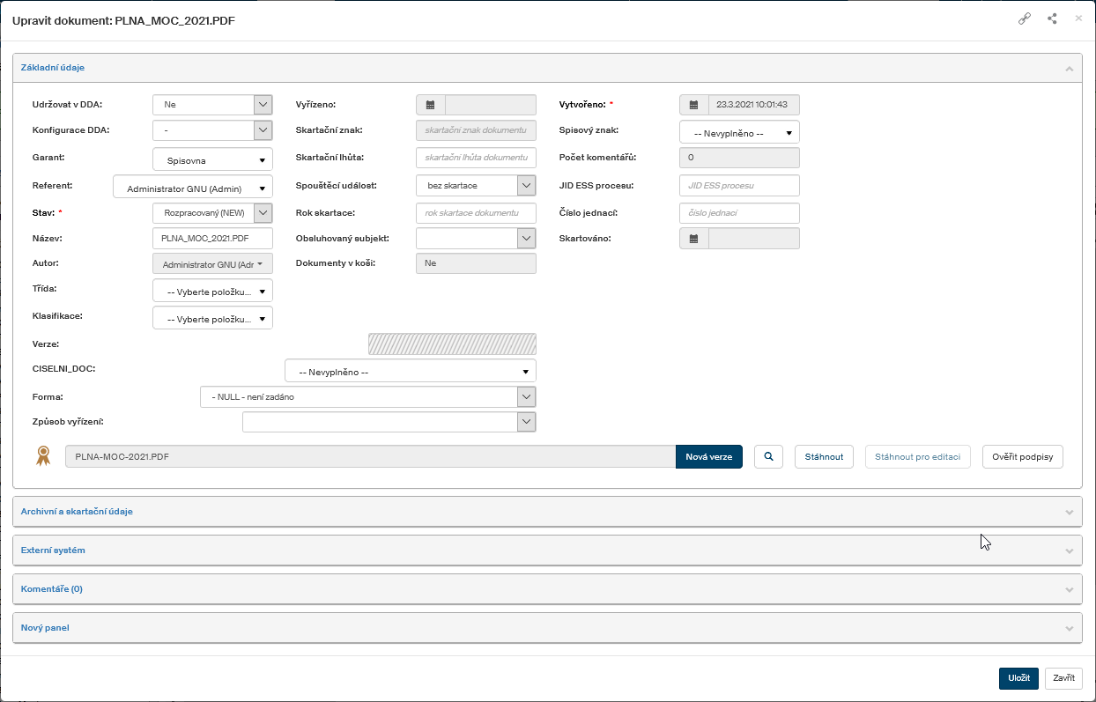Open the Spouštěcí událost dropdown
1096x702 pixels.
point(526,186)
